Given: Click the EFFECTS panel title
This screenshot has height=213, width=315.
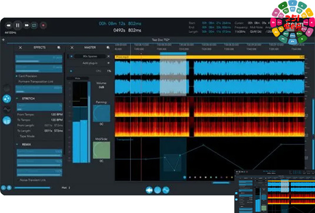Looking at the screenshot, I should [x=39, y=48].
